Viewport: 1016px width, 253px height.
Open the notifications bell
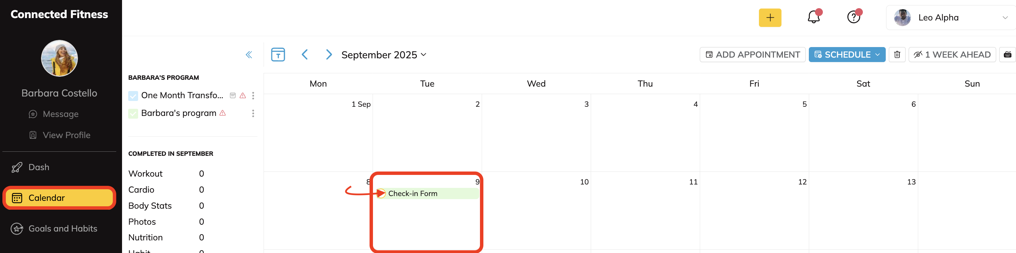click(x=813, y=18)
